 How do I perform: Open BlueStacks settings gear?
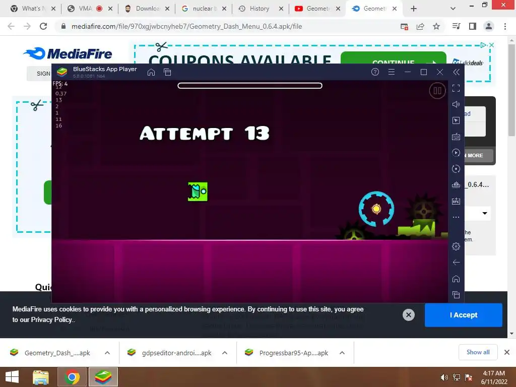tap(456, 246)
